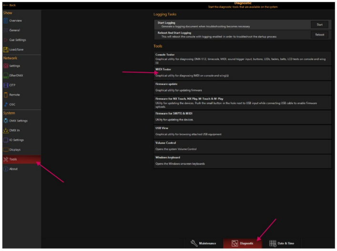The image size is (337, 251).
Task: Switch to the Maintenance tab
Action: 203,243
